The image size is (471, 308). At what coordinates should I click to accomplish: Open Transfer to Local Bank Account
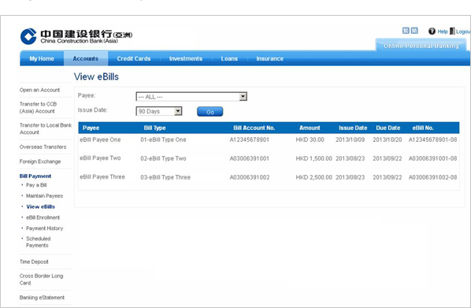[x=46, y=128]
